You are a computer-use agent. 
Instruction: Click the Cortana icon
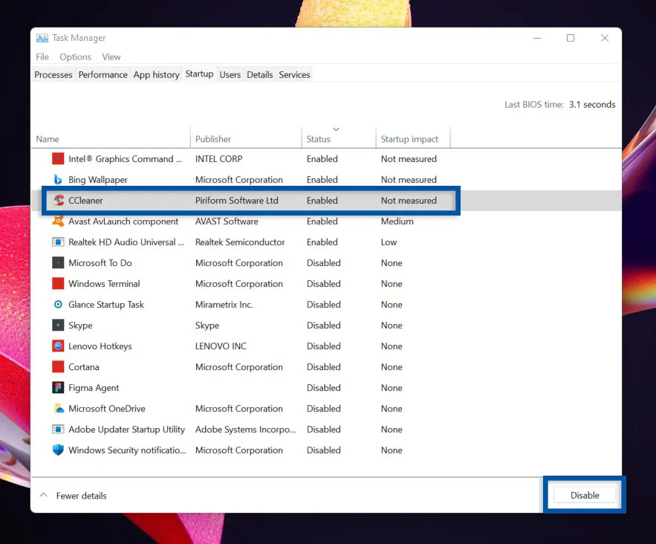tap(57, 366)
